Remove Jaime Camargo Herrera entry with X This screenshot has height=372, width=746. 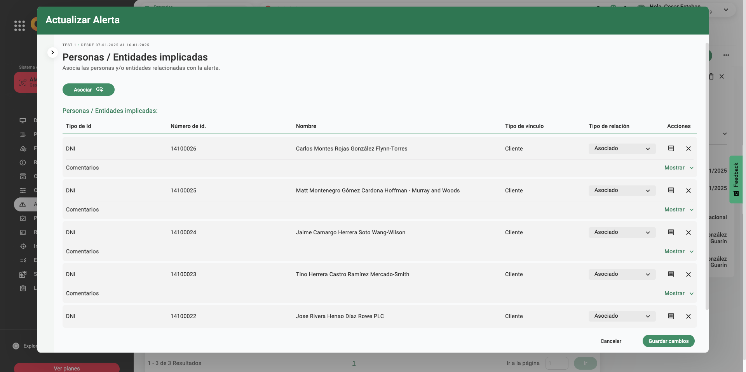click(x=688, y=232)
